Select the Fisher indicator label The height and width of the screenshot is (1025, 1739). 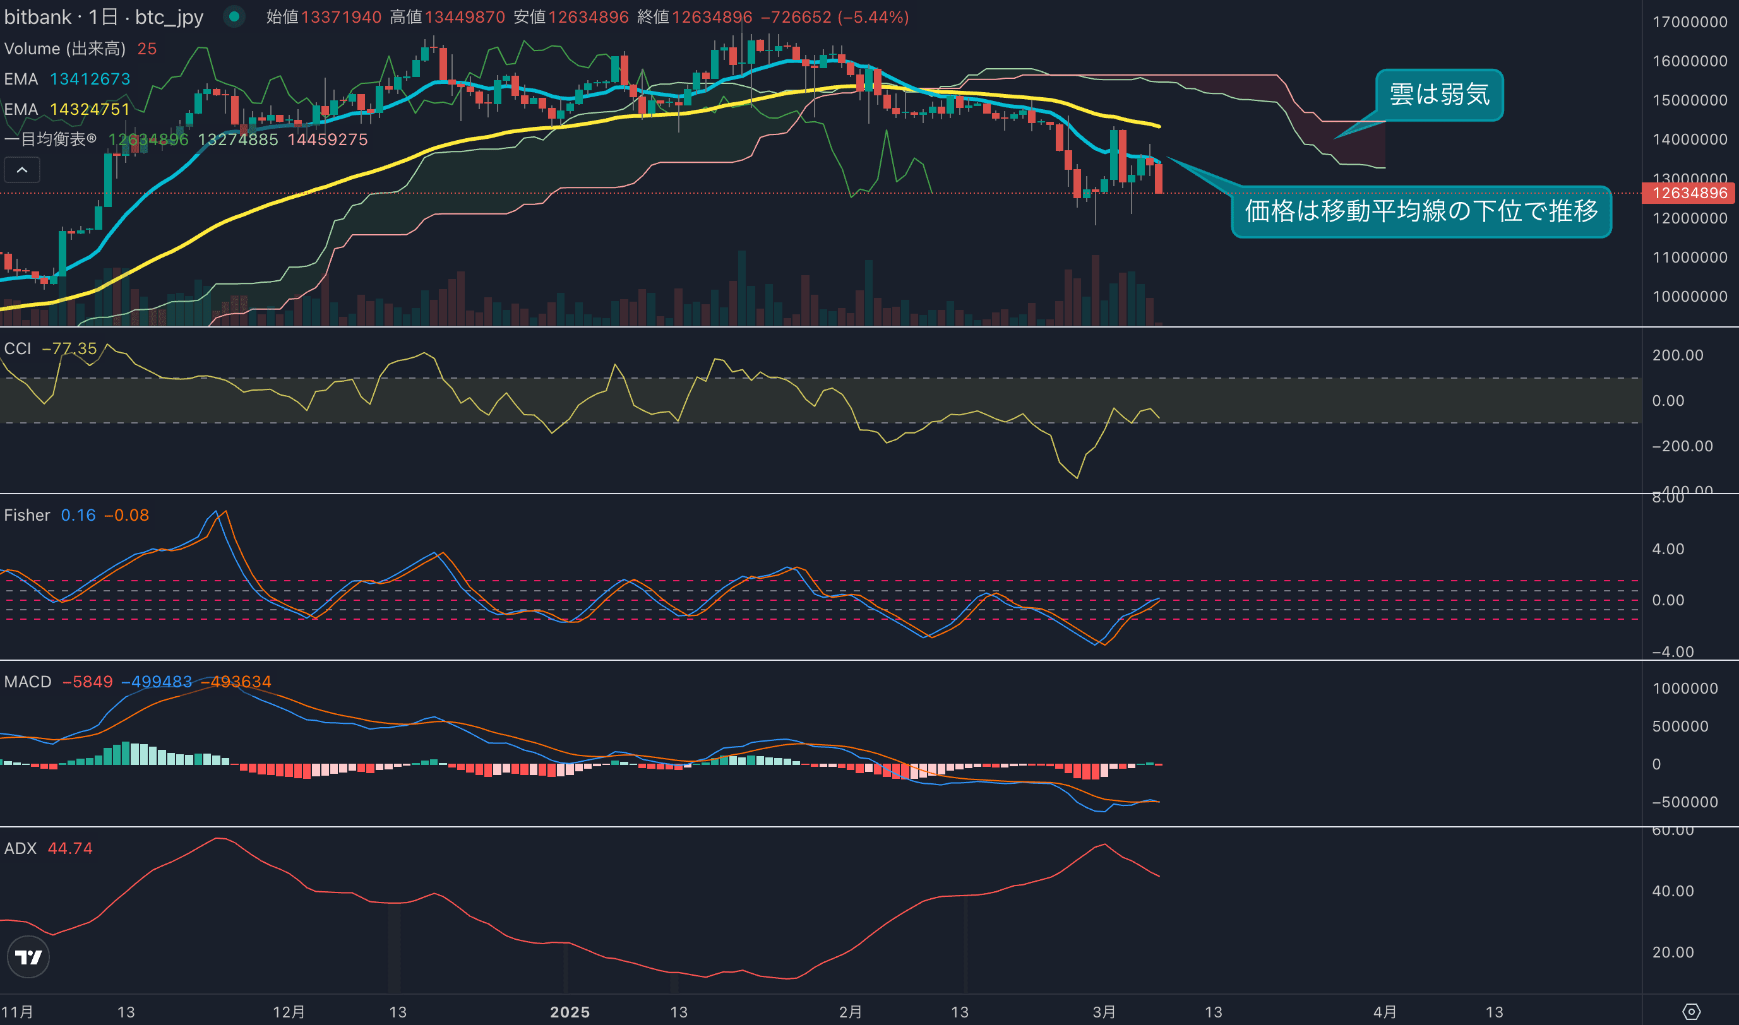click(x=27, y=515)
